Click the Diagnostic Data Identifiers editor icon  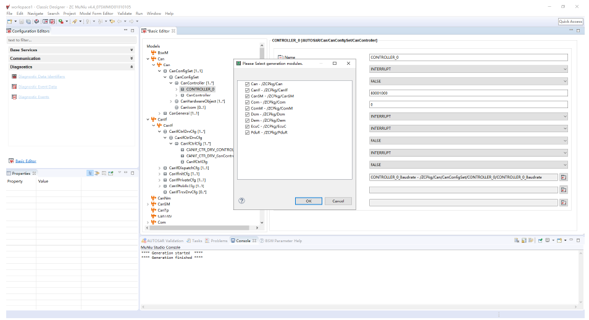[x=14, y=77]
